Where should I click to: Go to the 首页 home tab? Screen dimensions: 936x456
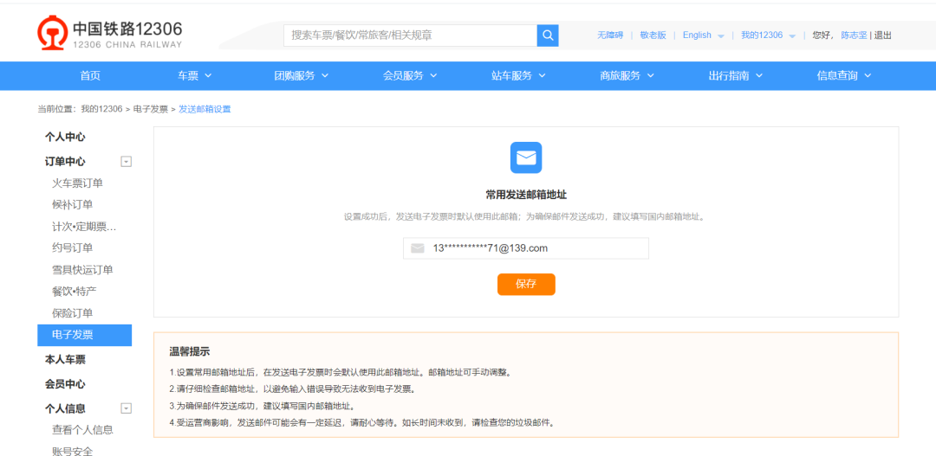point(90,76)
